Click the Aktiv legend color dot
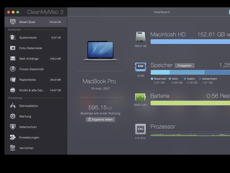The height and width of the screenshot is (173, 230). click(x=170, y=79)
